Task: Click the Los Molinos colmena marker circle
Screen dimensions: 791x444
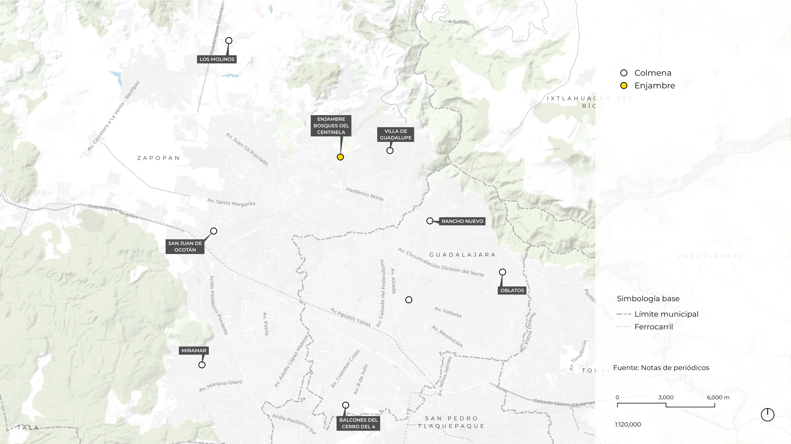Action: pyautogui.click(x=229, y=41)
